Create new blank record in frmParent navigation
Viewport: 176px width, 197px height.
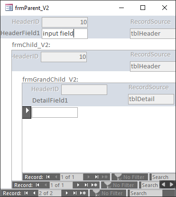coord(83,193)
